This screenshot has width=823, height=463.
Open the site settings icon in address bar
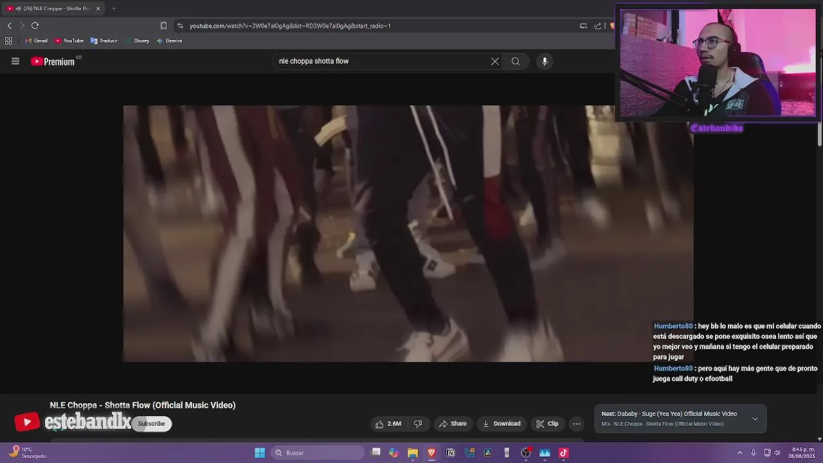[x=180, y=26]
